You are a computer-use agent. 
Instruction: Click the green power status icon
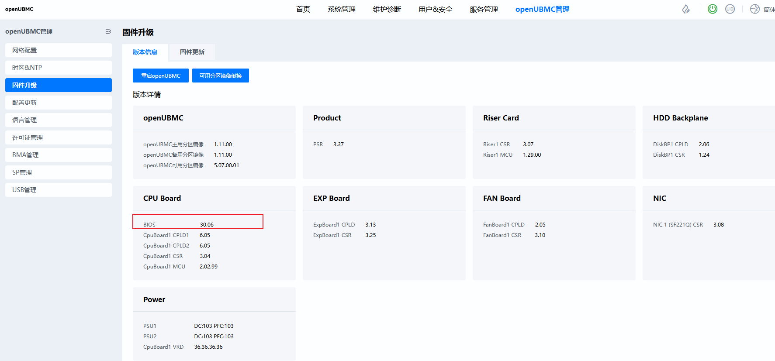[x=712, y=9]
